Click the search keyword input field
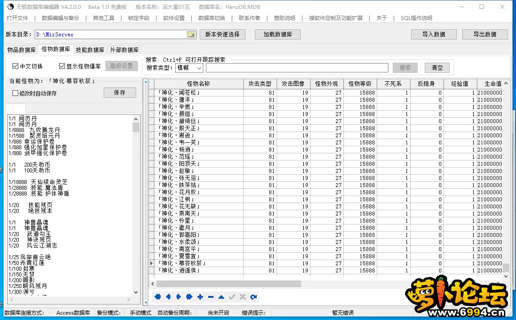The image size is (516, 320). pos(297,68)
